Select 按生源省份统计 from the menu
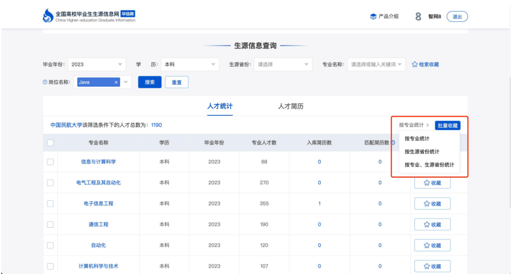 422,152
